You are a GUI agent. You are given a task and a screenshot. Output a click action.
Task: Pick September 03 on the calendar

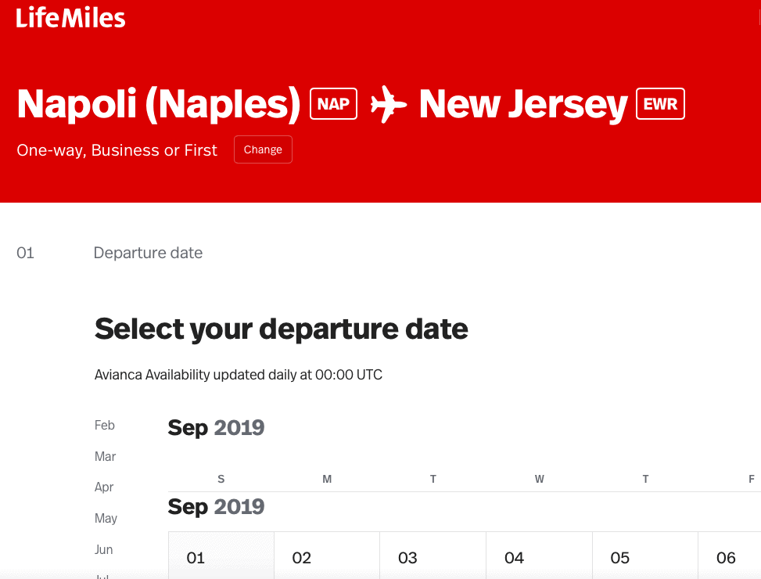tap(433, 556)
